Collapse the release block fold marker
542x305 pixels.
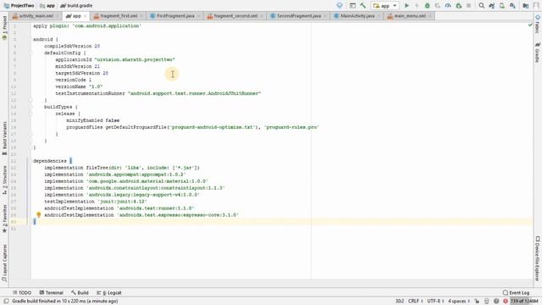click(30, 114)
